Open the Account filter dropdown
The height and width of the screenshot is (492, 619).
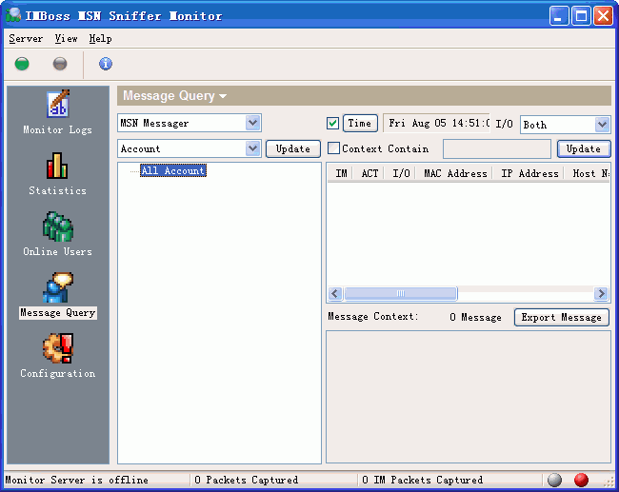pyautogui.click(x=252, y=148)
